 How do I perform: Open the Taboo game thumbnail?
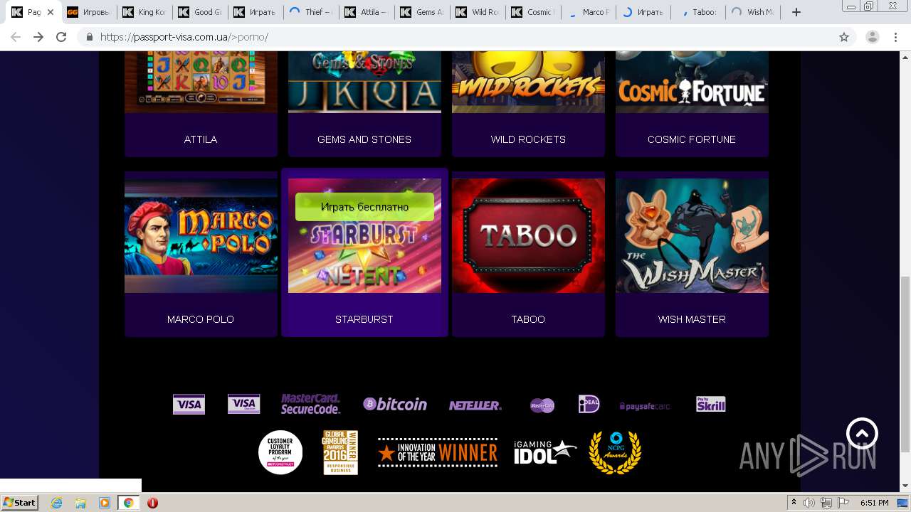(528, 235)
